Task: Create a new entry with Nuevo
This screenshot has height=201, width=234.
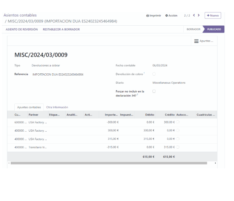Action: pyautogui.click(x=213, y=15)
